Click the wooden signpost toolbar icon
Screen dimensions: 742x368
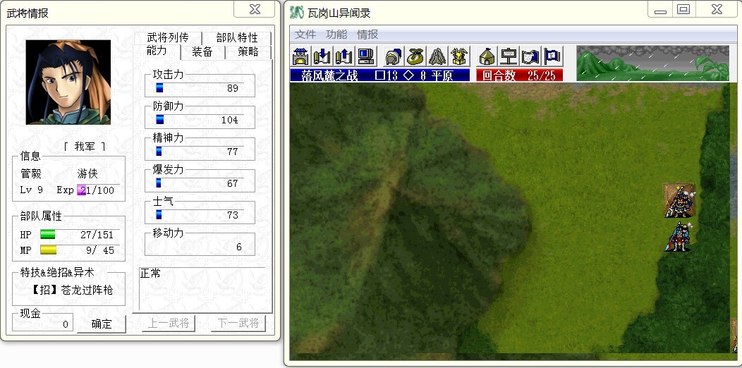pyautogui.click(x=509, y=56)
